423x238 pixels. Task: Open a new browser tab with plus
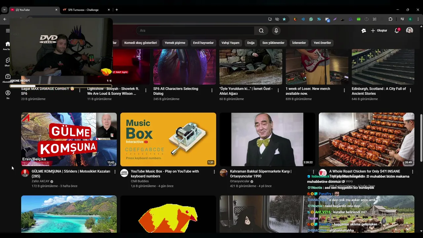tap(117, 10)
